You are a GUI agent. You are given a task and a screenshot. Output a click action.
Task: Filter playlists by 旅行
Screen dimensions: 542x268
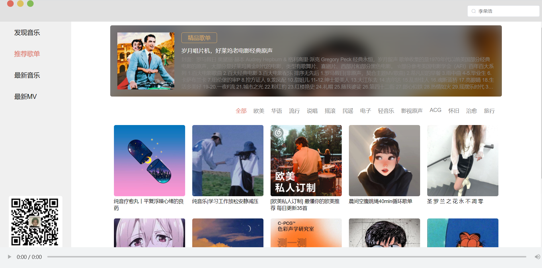489,111
